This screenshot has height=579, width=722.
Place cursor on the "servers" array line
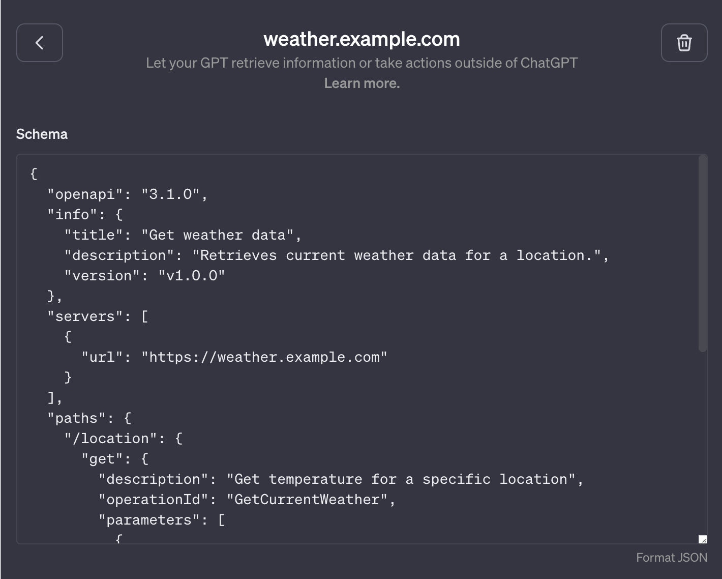(x=98, y=316)
